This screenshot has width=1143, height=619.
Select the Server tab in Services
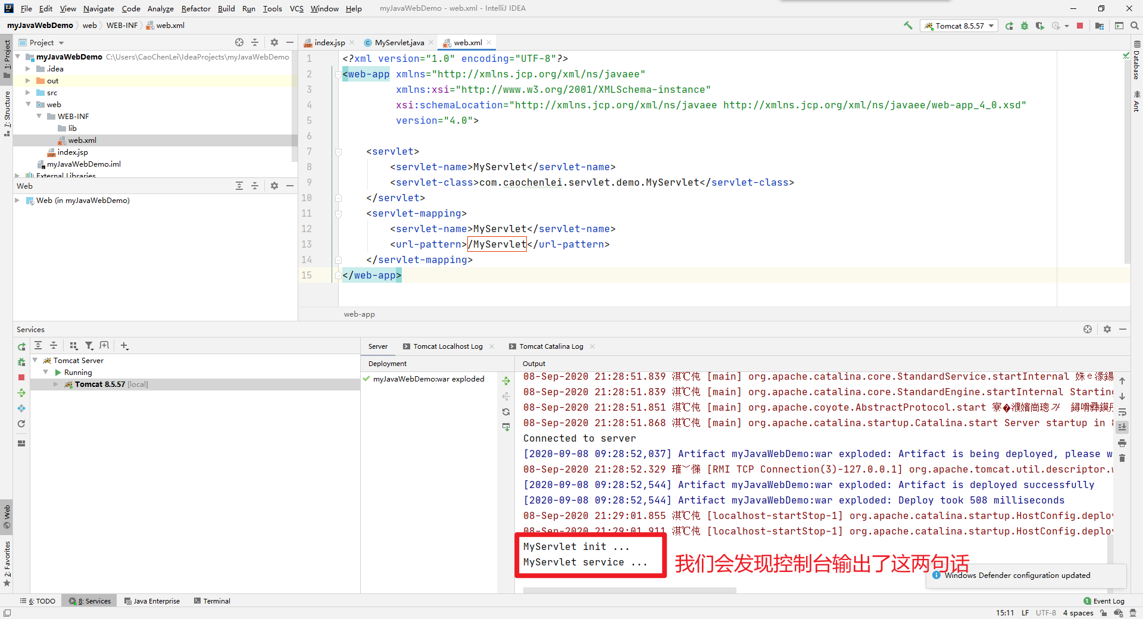(377, 346)
